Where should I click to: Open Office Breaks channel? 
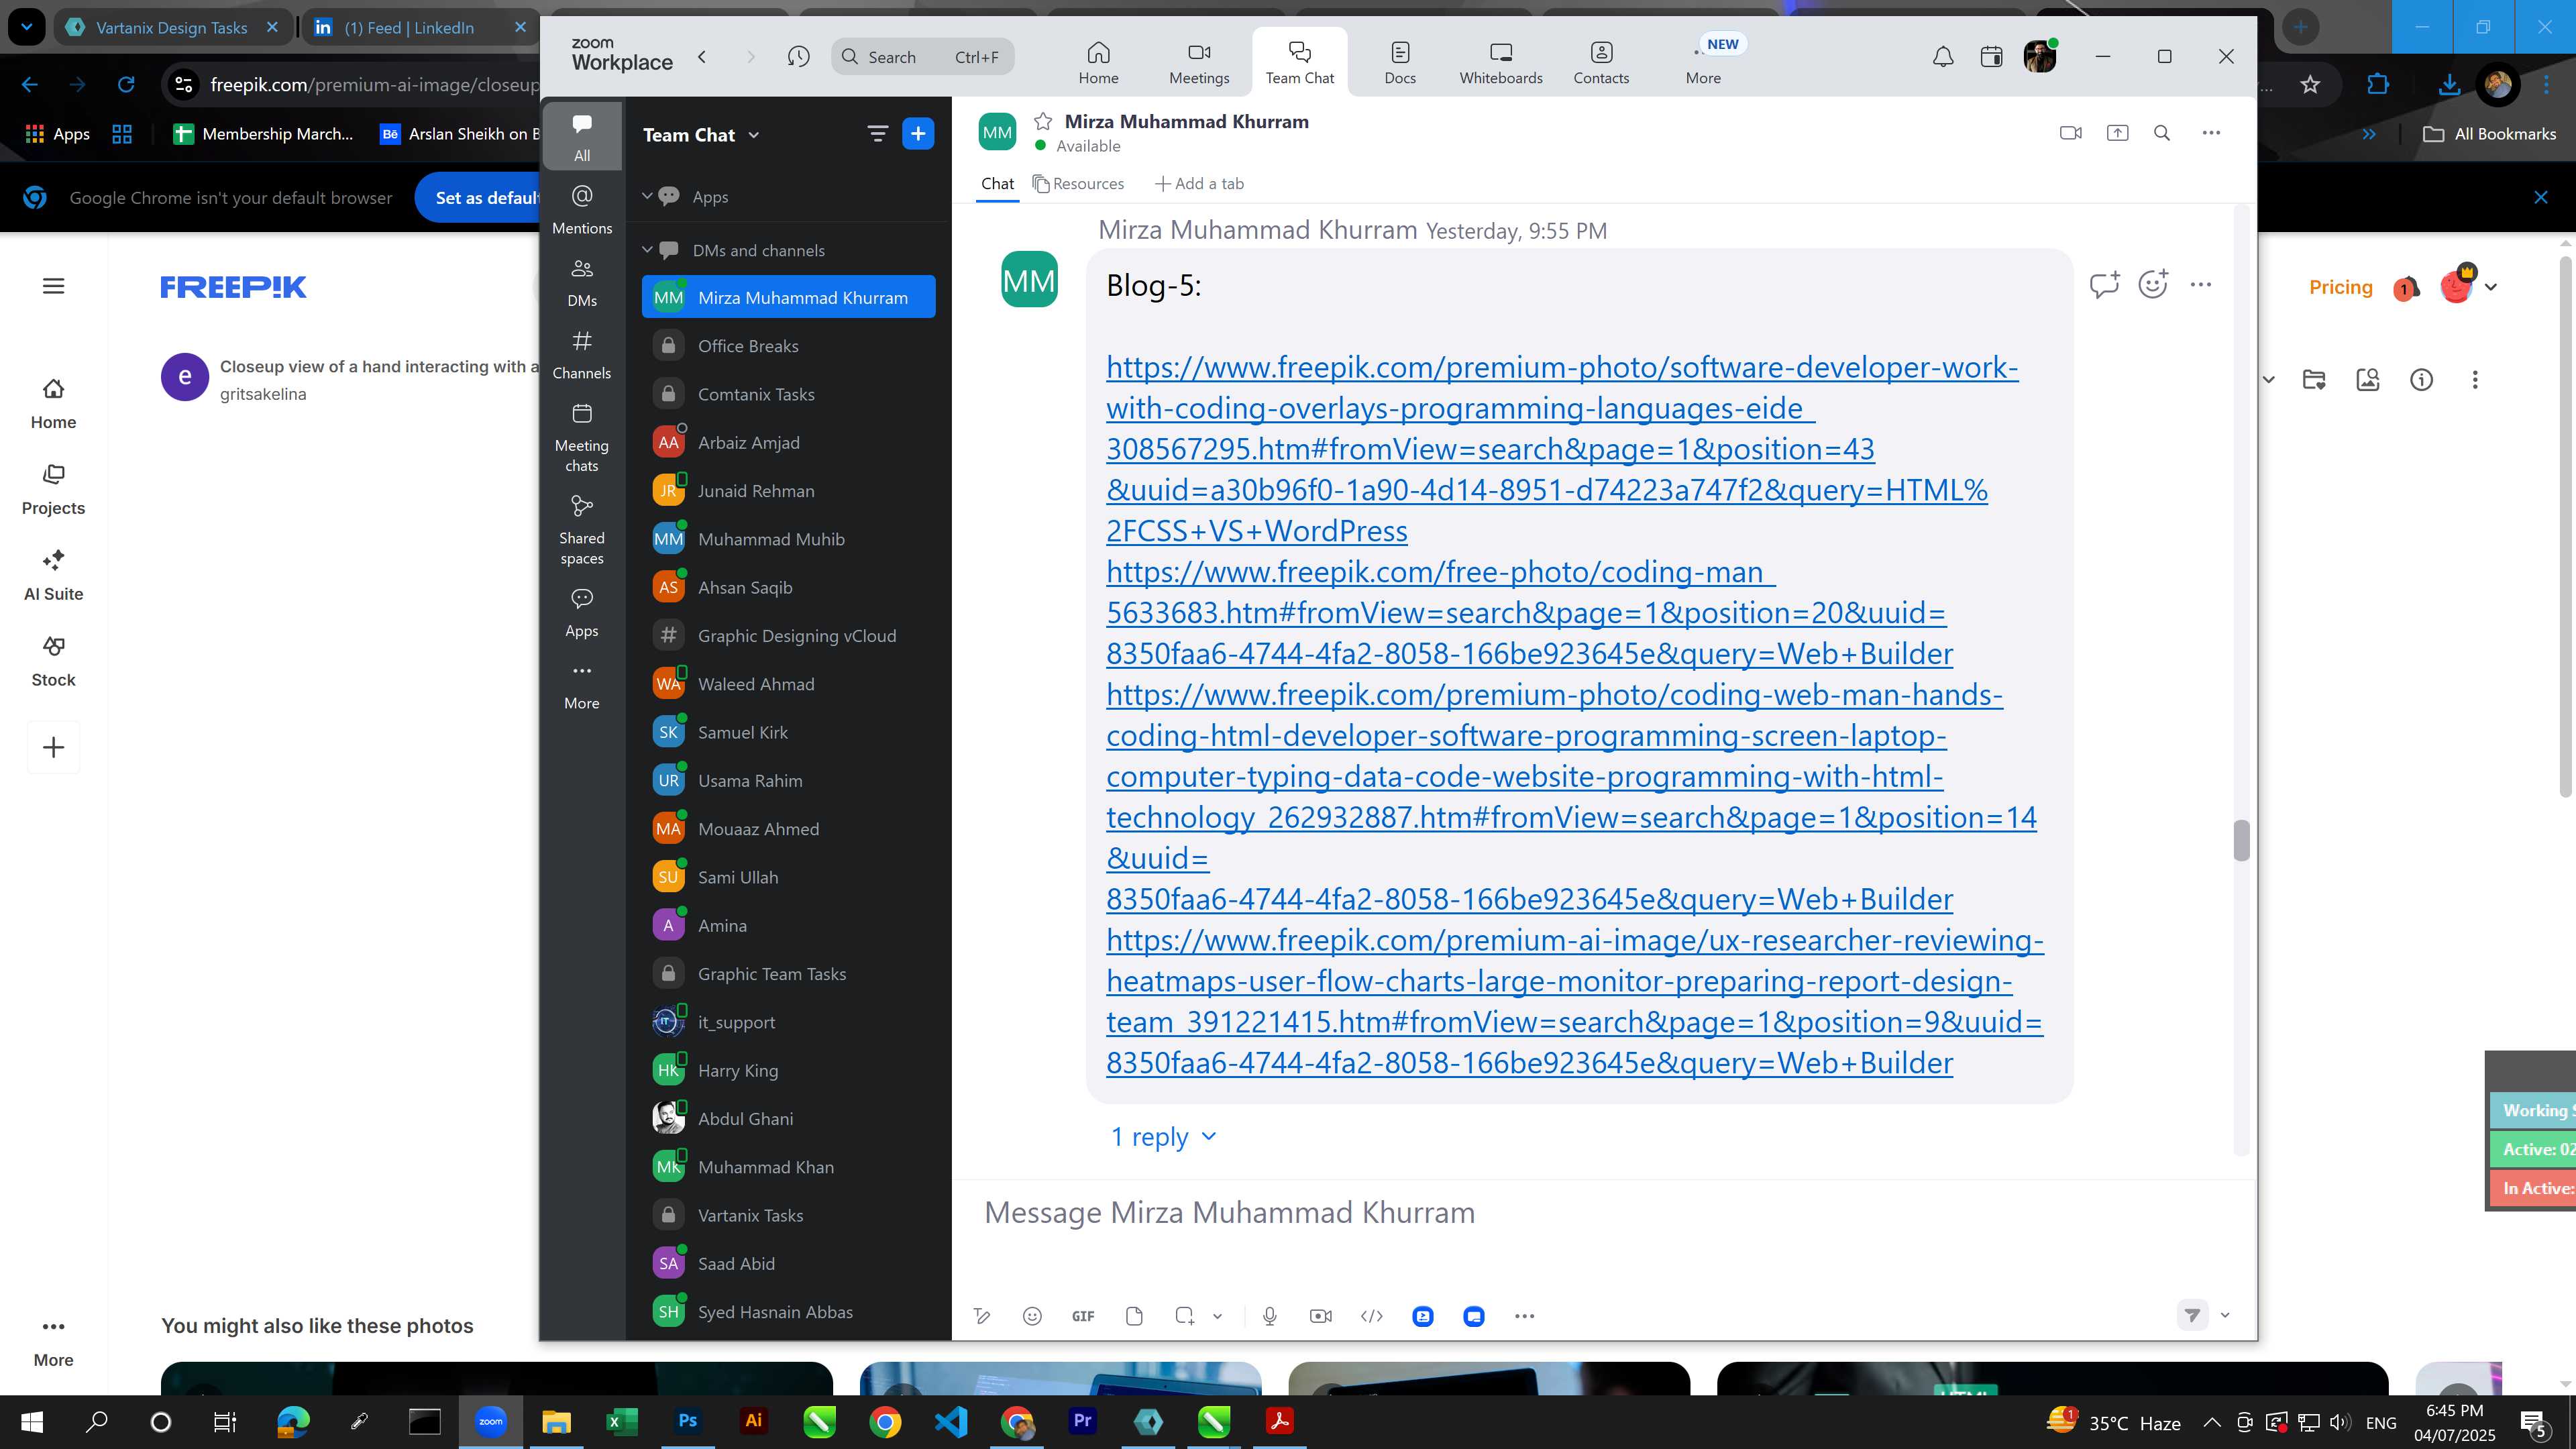[x=788, y=346]
